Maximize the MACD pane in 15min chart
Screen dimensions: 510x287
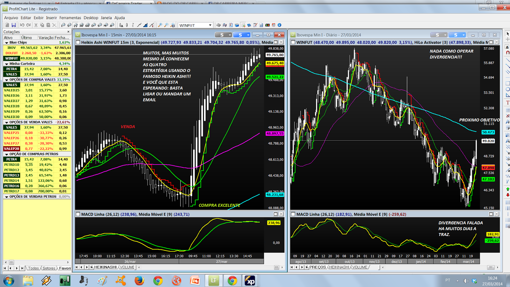[276, 214]
